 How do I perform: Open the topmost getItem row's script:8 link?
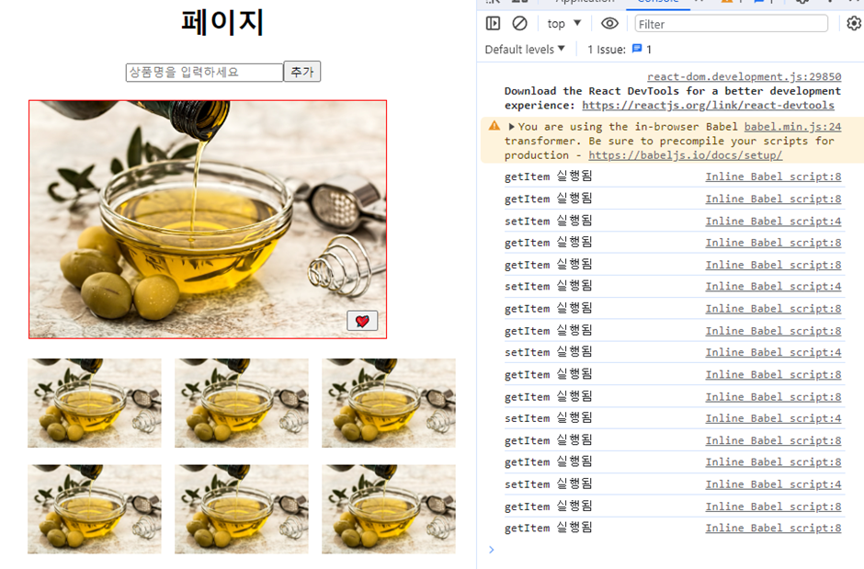click(x=773, y=176)
